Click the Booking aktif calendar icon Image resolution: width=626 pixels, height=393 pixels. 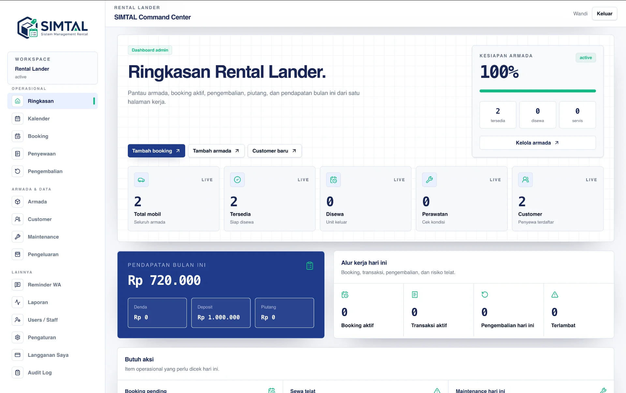coord(345,295)
